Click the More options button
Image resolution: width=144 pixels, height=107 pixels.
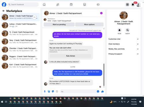point(89,25)
